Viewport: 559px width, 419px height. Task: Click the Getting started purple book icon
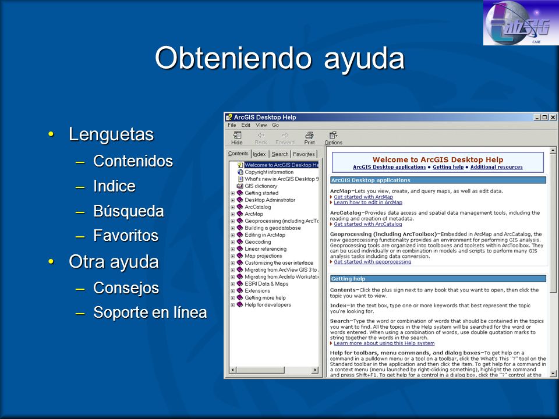point(240,193)
